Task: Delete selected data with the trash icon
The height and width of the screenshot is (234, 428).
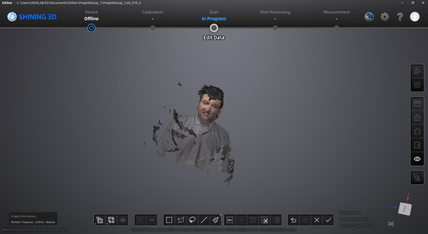Action: 276,220
